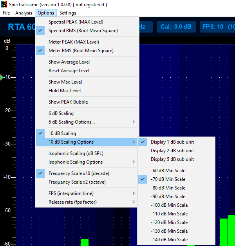Select -100 dB Min Scale

[169, 205]
